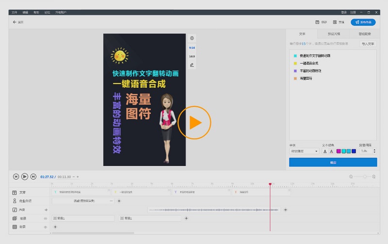Pick the magenta text color swatch

(339, 151)
